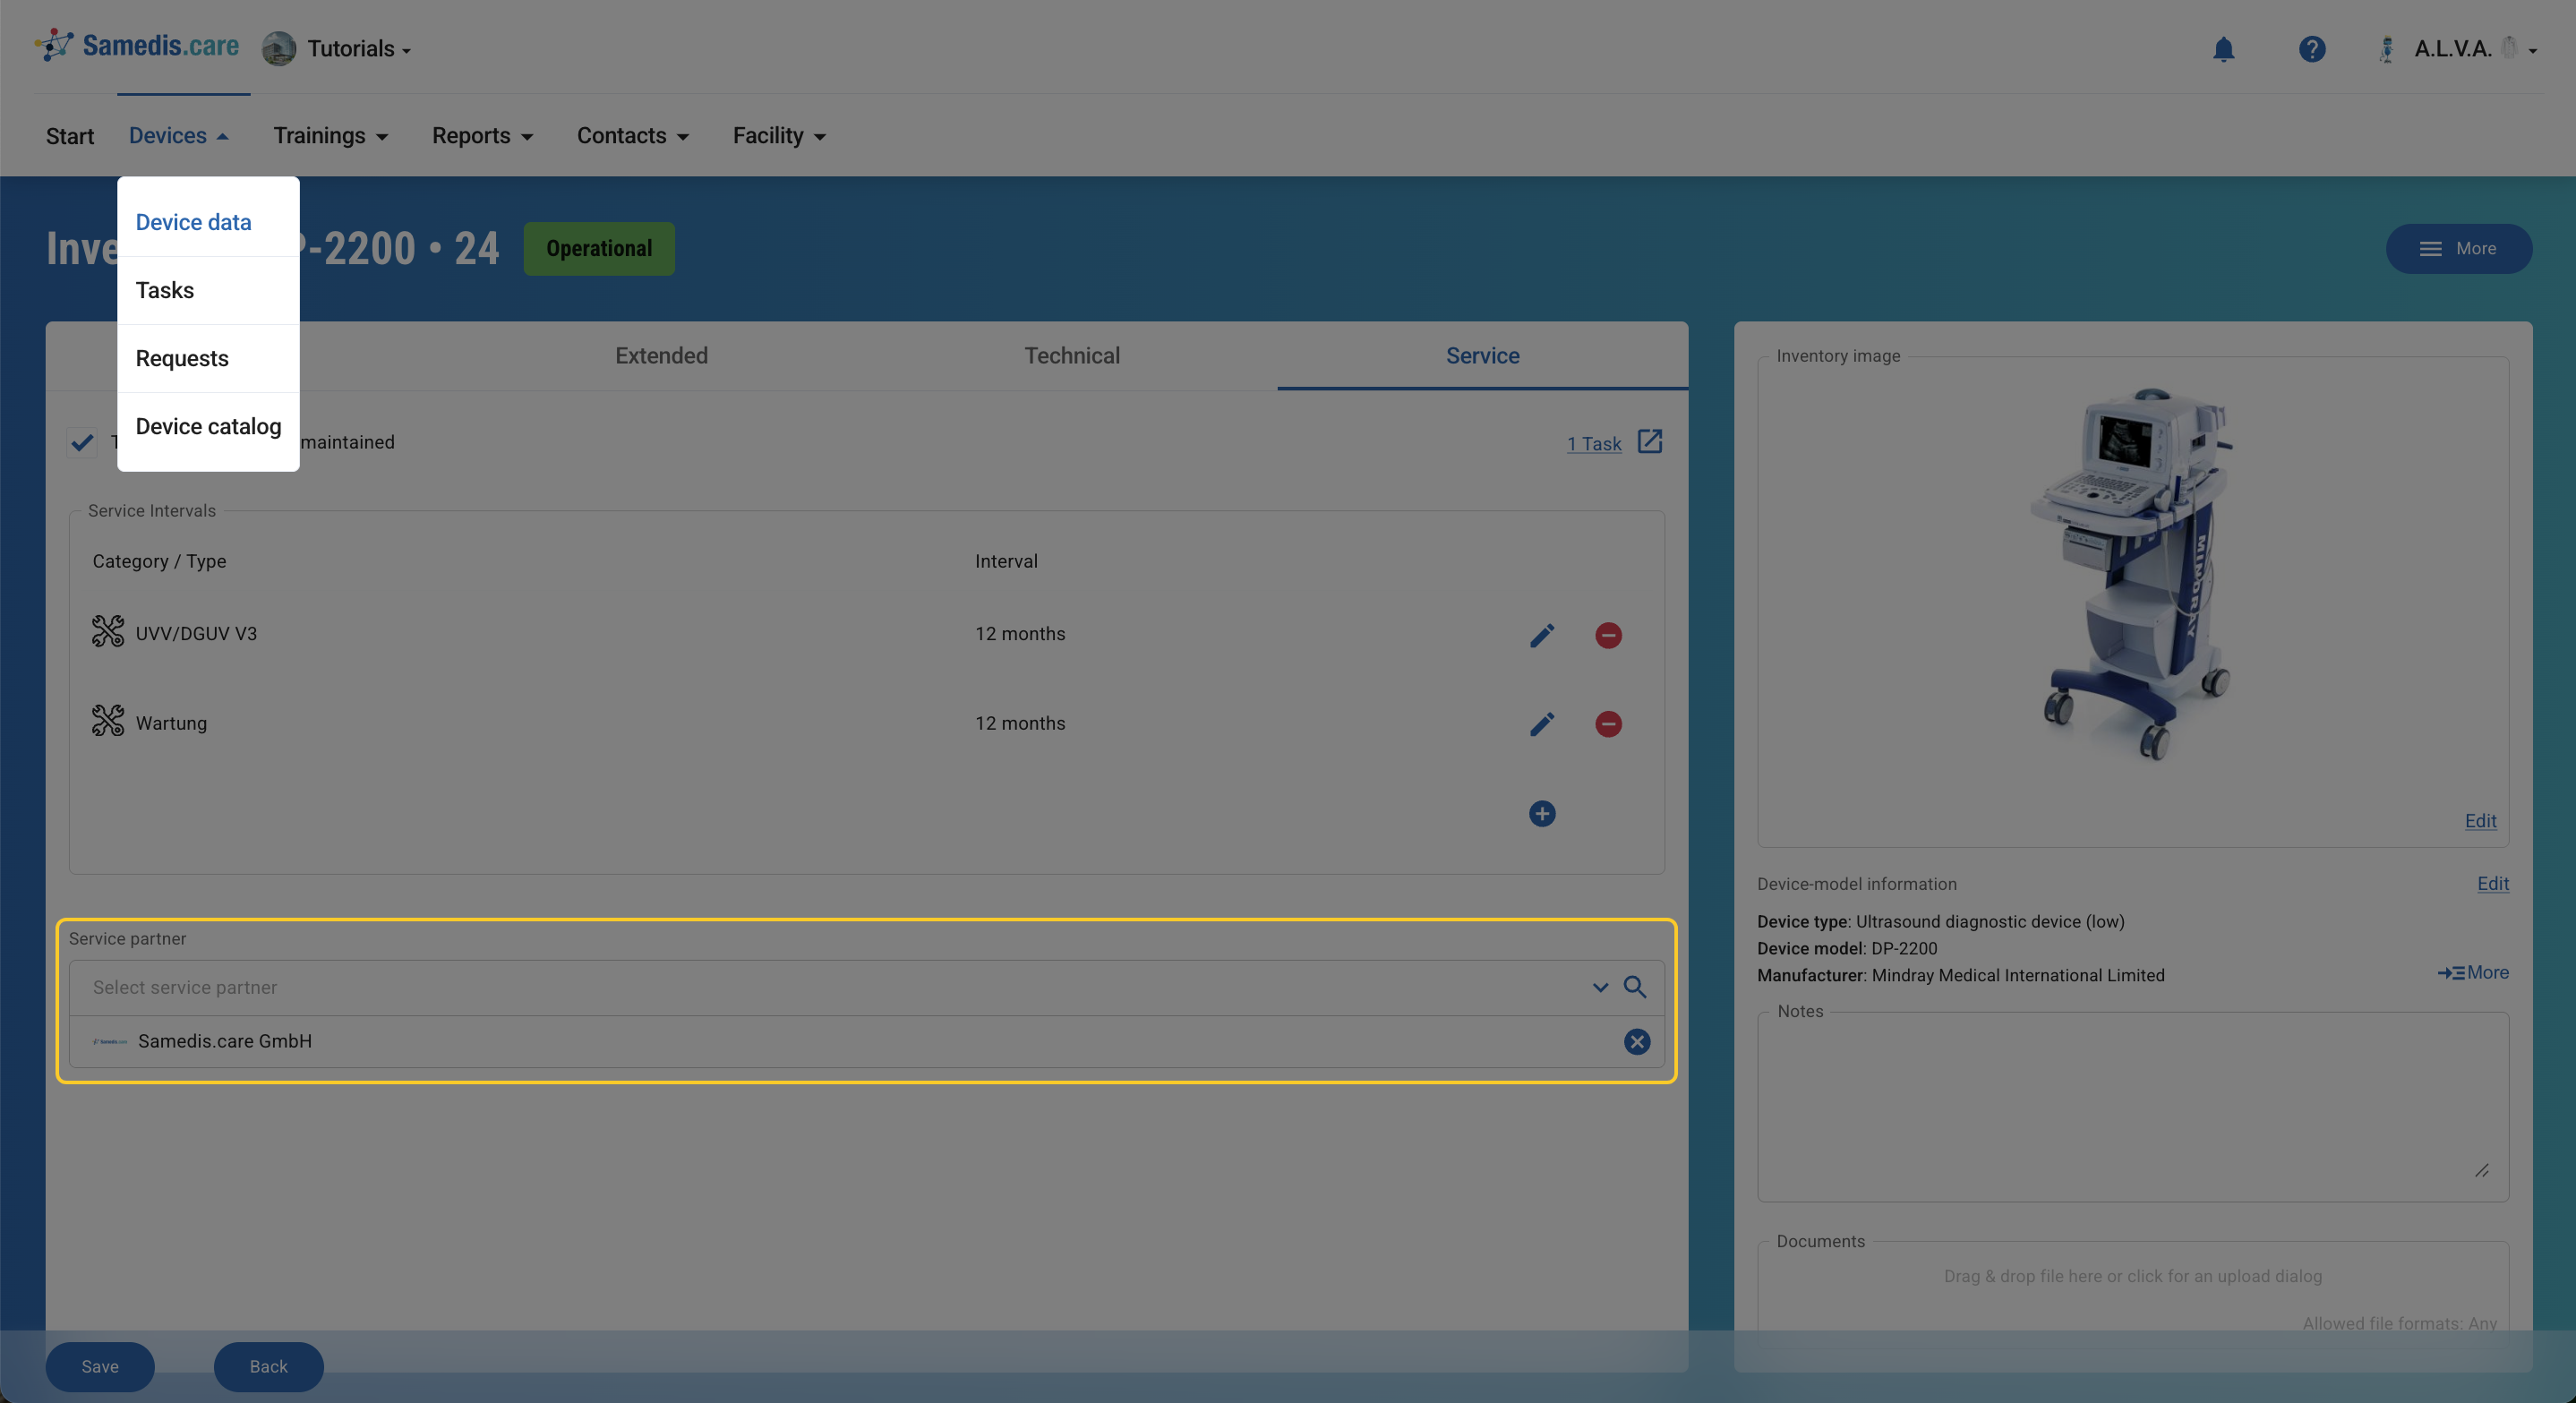Click the notification bell icon
The width and height of the screenshot is (2576, 1403).
(2222, 49)
